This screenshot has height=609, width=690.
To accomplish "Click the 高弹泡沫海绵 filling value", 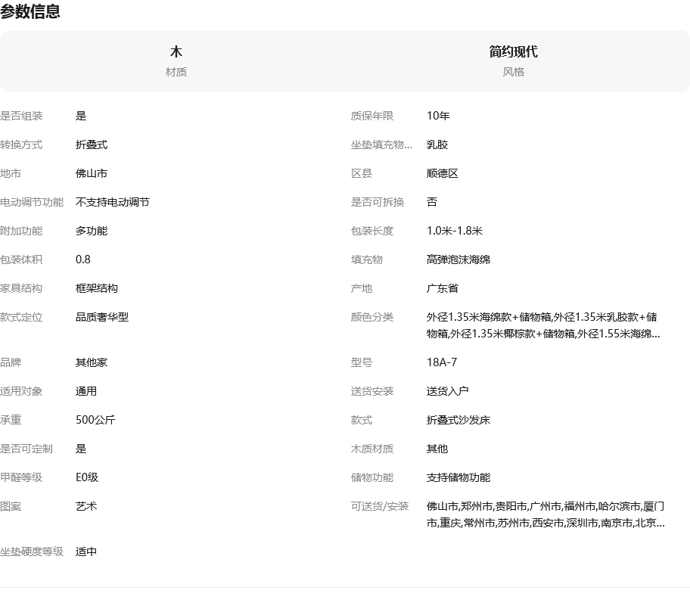I will click(458, 259).
